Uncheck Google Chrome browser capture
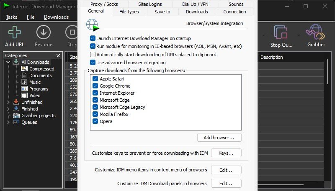This screenshot has width=335, height=191. point(95,86)
